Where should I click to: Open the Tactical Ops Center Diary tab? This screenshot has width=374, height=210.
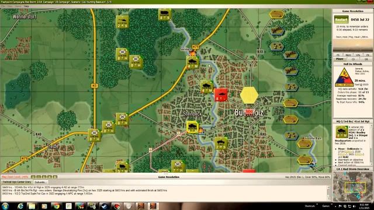point(17,182)
